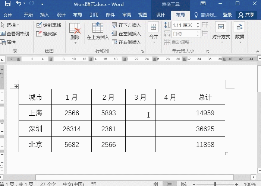Click the distribute rows icon
This screenshot has height=186, width=261.
click(205, 25)
